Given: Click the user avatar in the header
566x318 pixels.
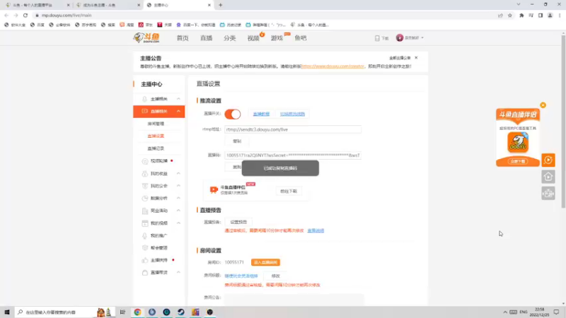Looking at the screenshot, I should pos(399,38).
